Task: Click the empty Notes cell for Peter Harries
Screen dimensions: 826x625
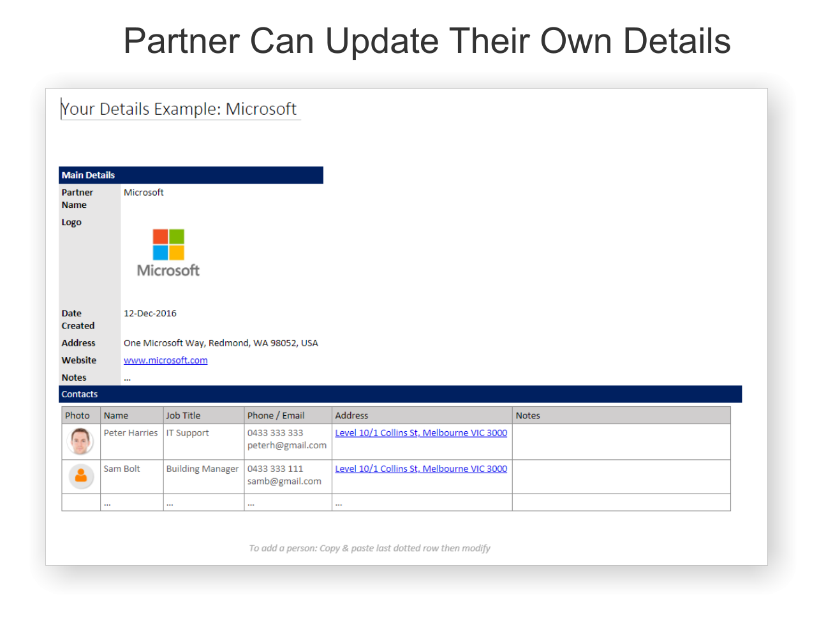Action: (621, 442)
